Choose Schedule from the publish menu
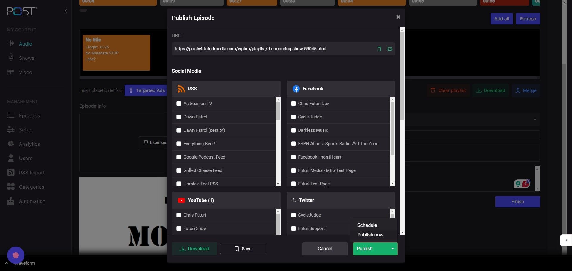Screen dimensions: 572x271 (367, 225)
